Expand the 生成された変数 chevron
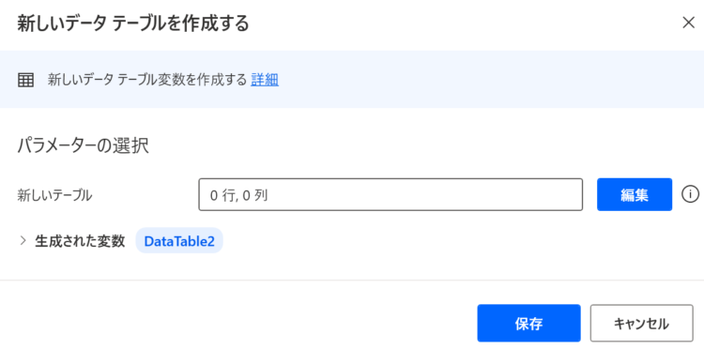Viewport: 704px width, 349px height. click(x=23, y=241)
